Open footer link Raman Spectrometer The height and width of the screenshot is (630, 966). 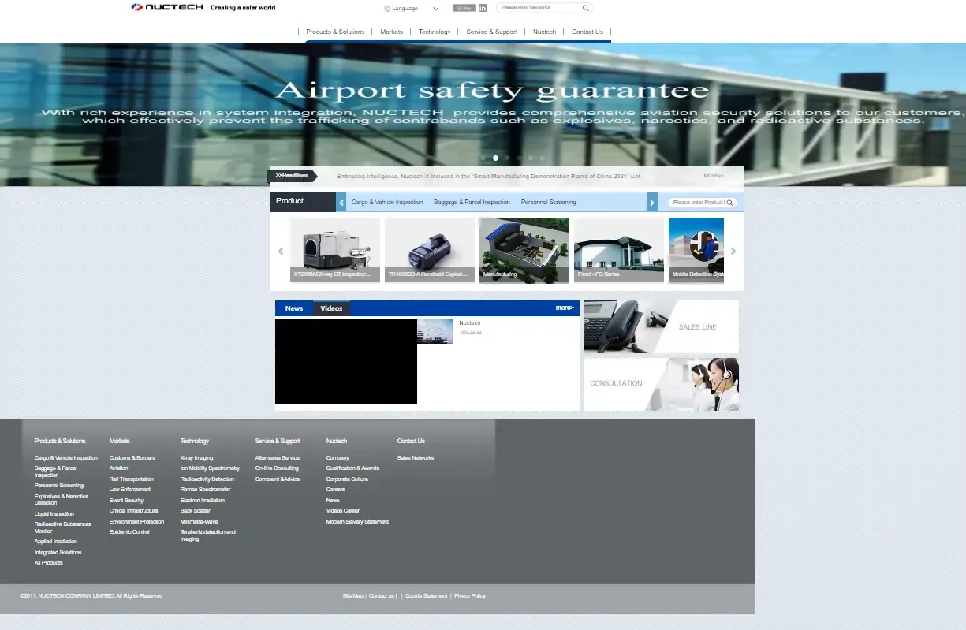(x=206, y=490)
